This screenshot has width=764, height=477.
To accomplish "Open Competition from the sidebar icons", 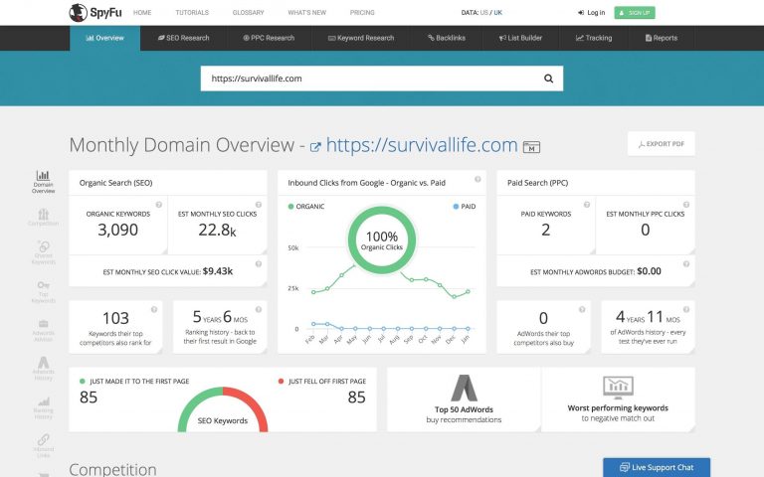I will tap(44, 216).
